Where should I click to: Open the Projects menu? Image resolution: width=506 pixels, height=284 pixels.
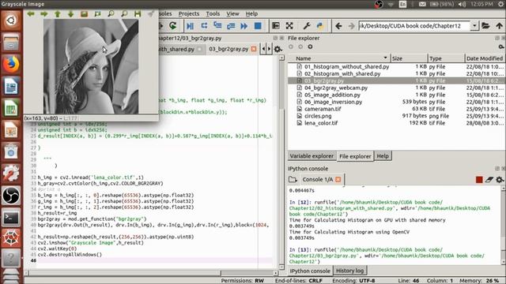(189, 14)
